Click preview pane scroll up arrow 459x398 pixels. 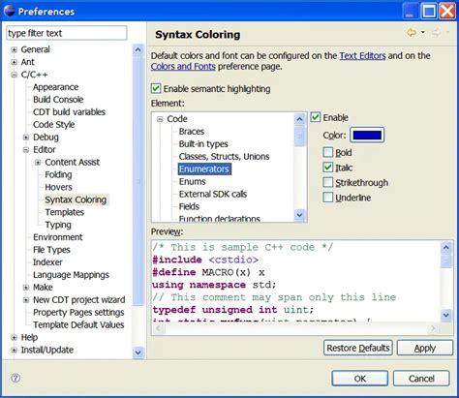coord(446,248)
